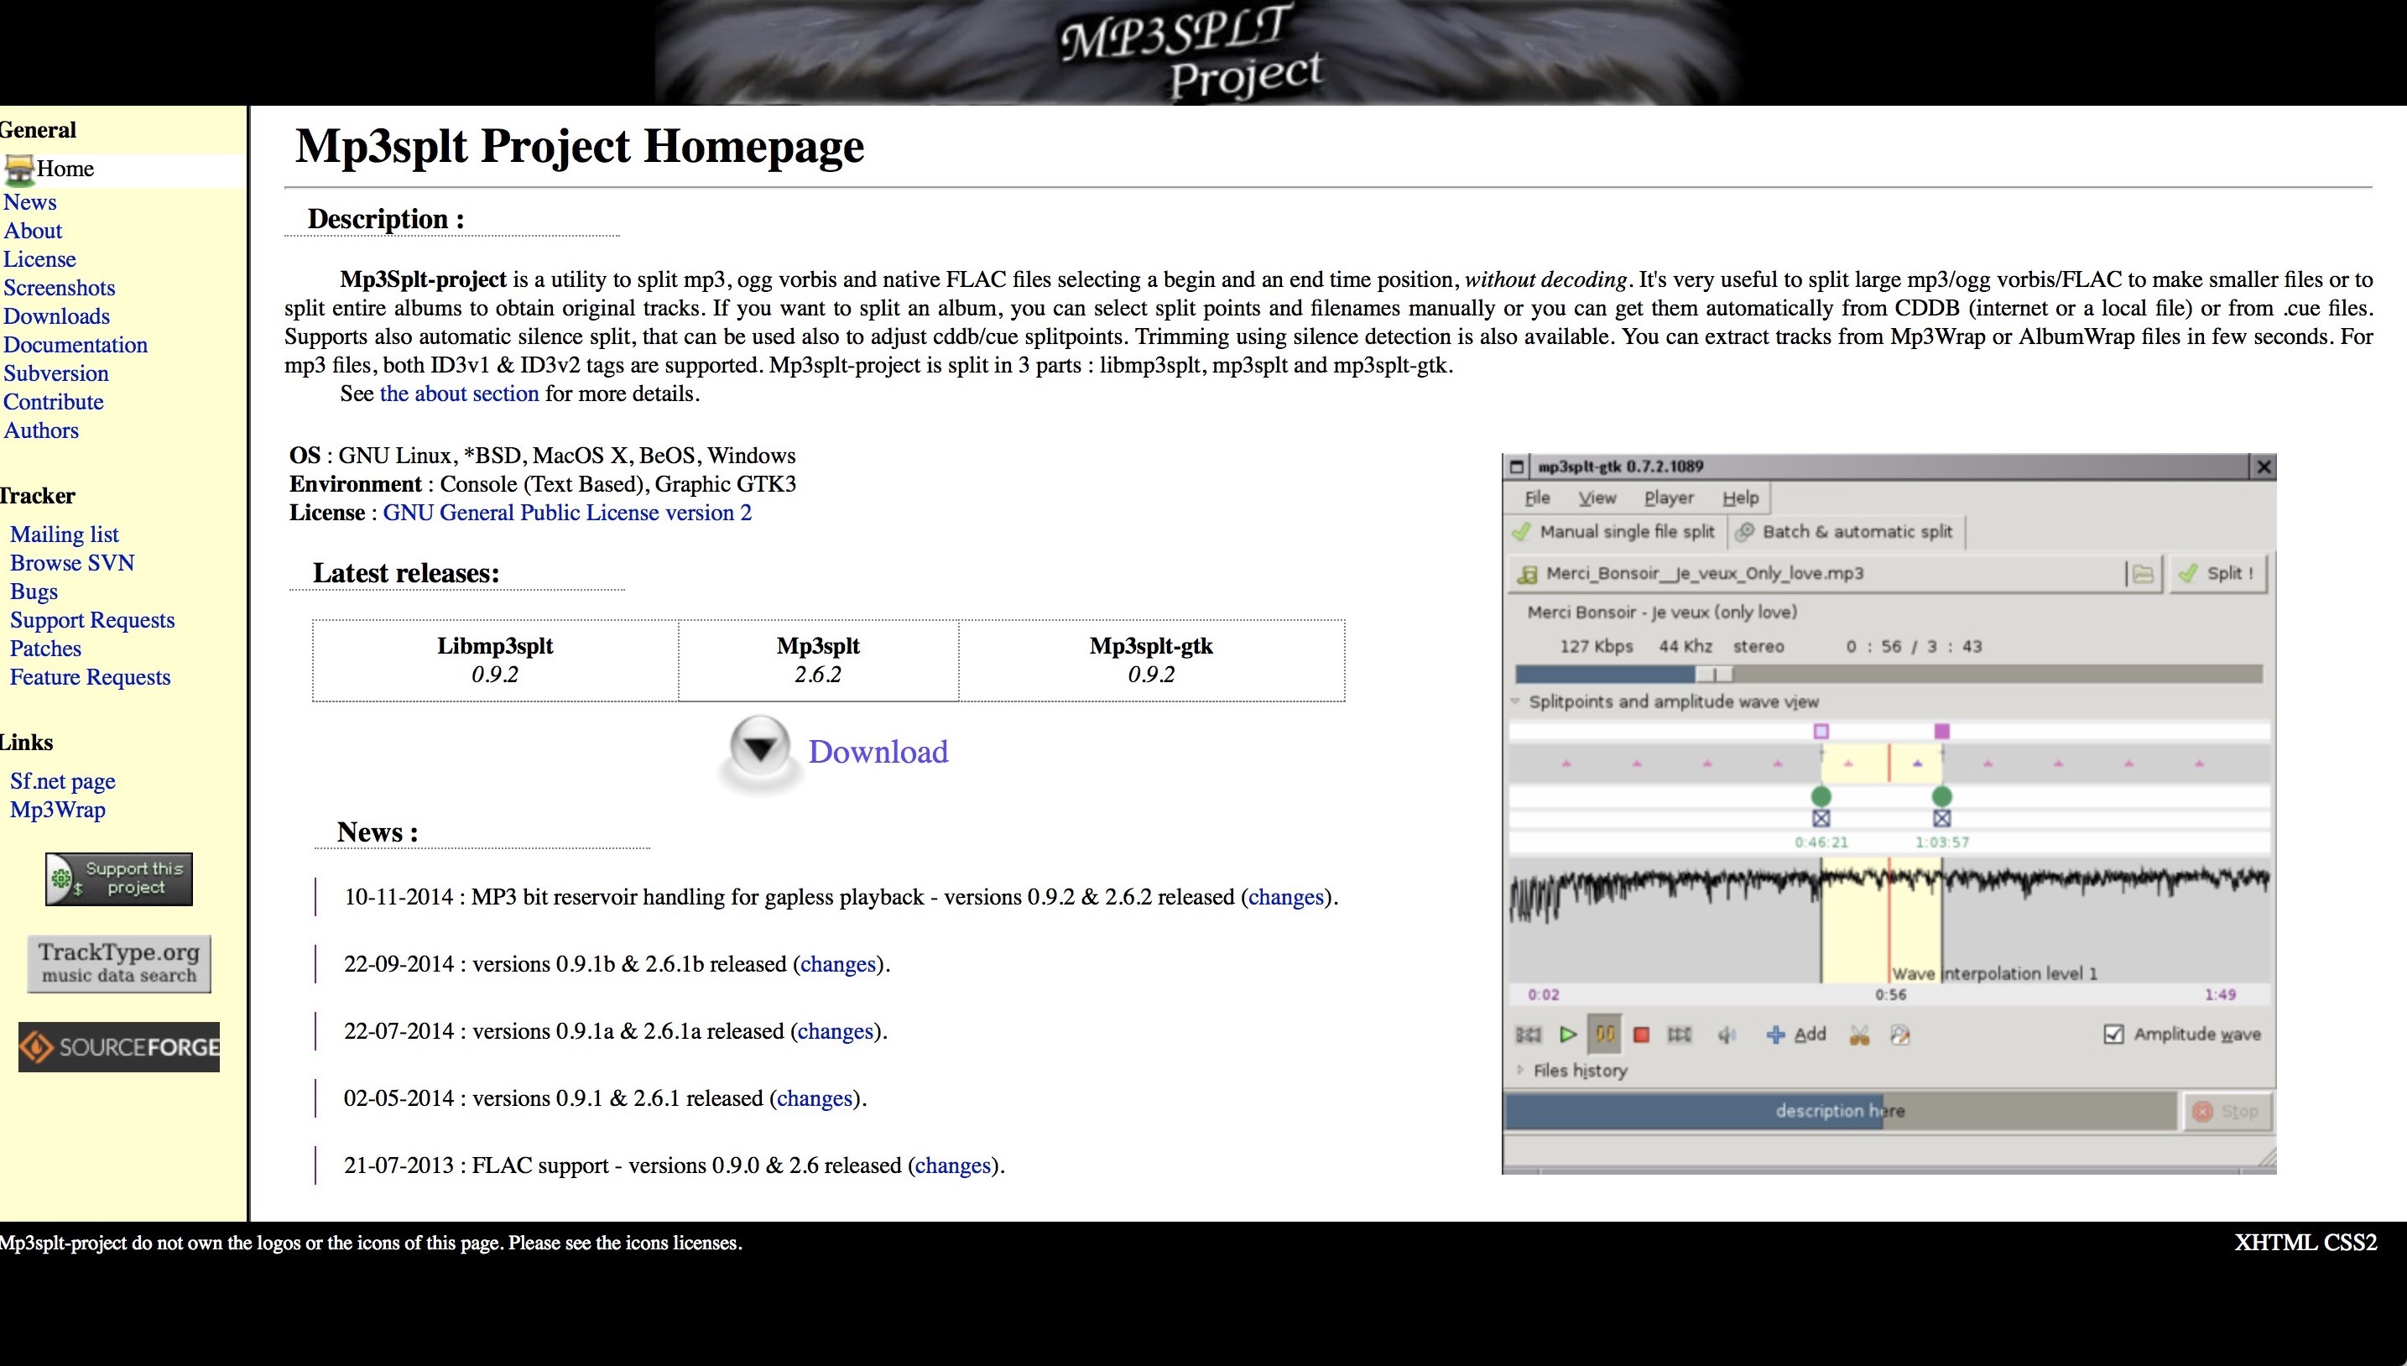Open Player menu in mp3splt-gtk window
The height and width of the screenshot is (1366, 2407).
click(1669, 498)
